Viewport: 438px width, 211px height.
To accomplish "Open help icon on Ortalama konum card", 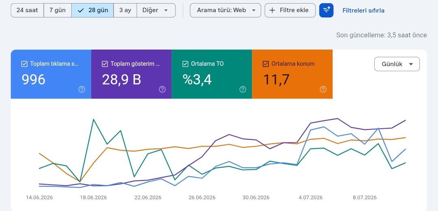I will pos(323,89).
